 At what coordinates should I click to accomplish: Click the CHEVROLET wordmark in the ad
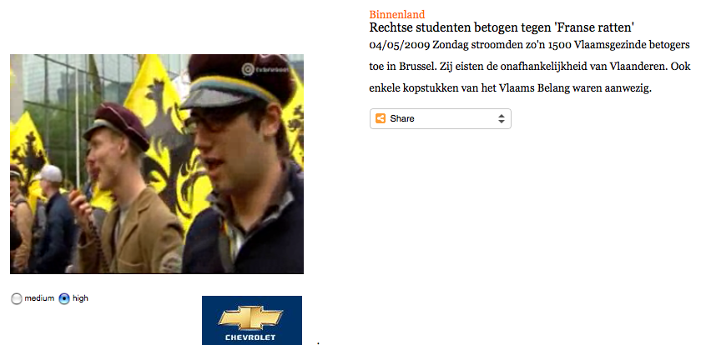tap(251, 337)
